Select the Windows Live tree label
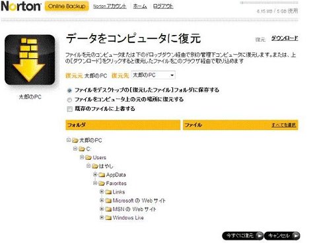The height and width of the screenshot is (243, 317). point(128,218)
